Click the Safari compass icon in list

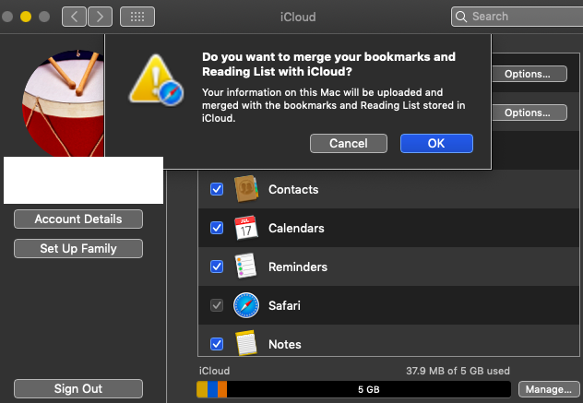[245, 305]
